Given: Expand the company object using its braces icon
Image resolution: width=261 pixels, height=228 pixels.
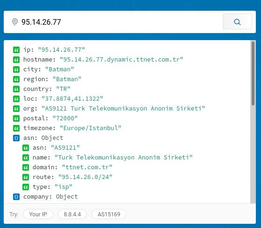Looking at the screenshot, I should 16,197.
